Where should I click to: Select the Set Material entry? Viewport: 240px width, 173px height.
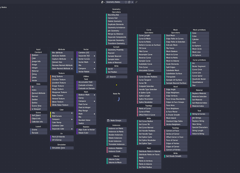200,100
